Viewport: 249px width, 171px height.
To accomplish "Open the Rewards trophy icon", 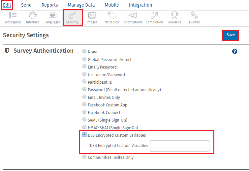I will tap(174, 18).
